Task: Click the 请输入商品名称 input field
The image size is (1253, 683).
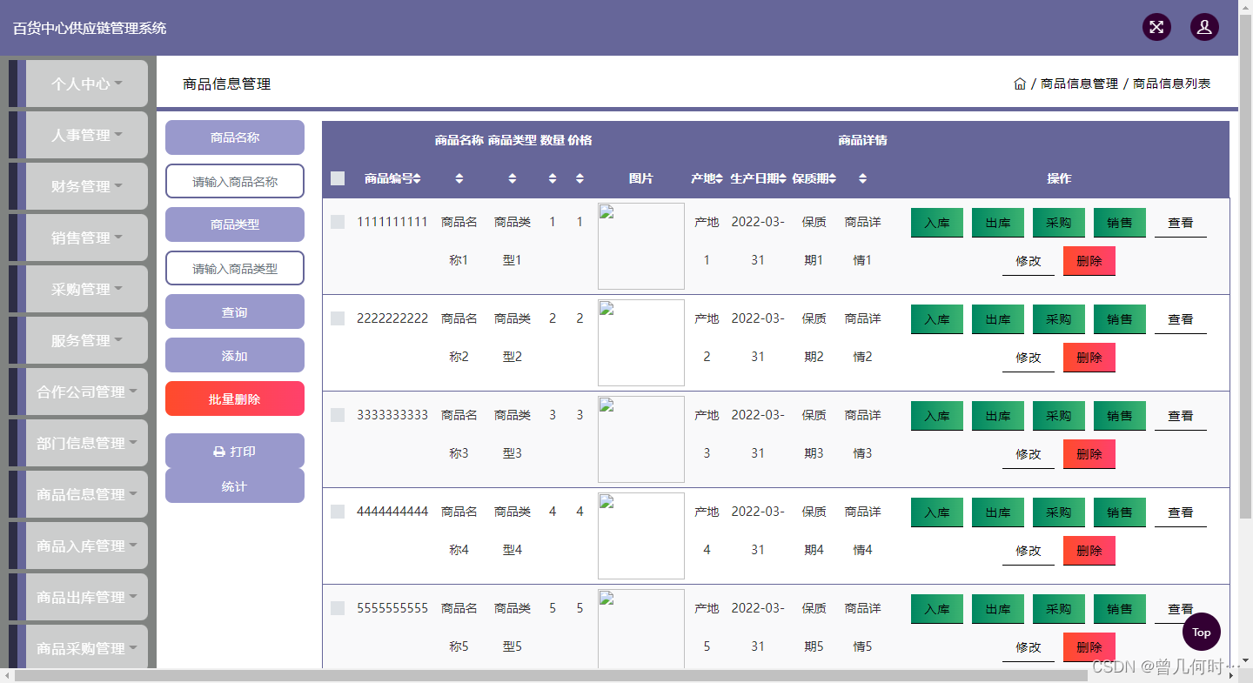Action: pos(234,181)
